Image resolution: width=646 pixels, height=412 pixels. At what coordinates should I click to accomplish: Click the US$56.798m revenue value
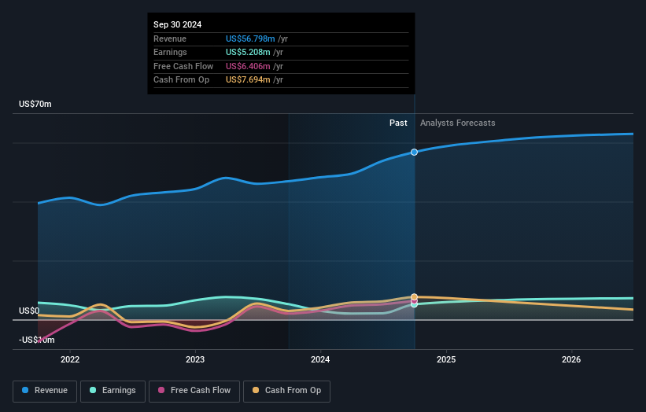250,39
